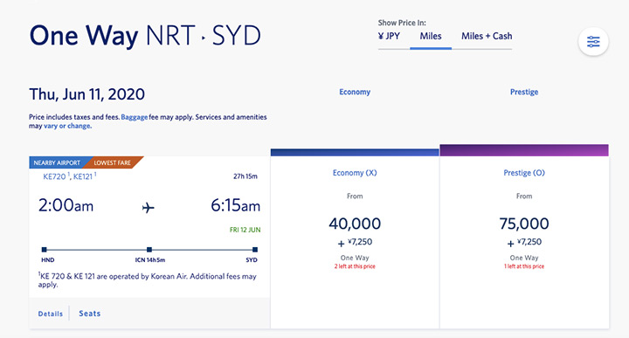The image size is (629, 338).
Task: Click the One Way NRT · SYD title
Action: [145, 36]
